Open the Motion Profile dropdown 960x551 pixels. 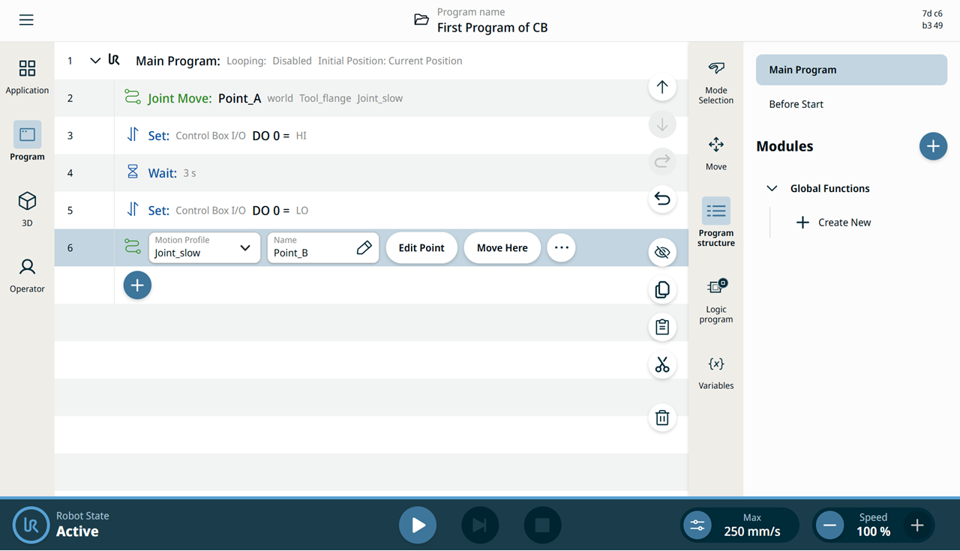tap(205, 247)
